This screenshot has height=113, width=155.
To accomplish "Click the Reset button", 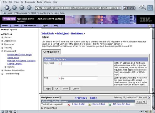I will [66, 89].
